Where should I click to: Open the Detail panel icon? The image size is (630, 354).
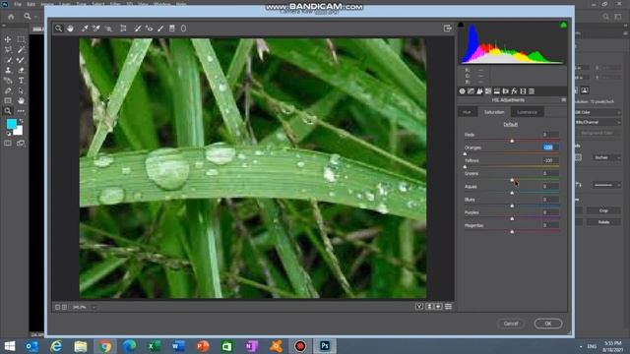pyautogui.click(x=479, y=91)
